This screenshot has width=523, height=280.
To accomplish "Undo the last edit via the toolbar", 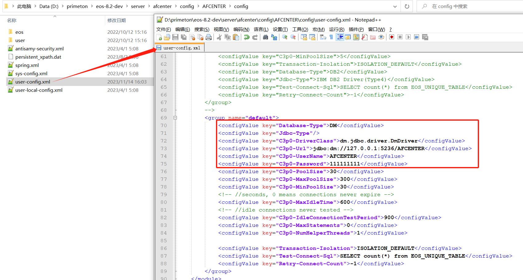I will click(x=246, y=37).
